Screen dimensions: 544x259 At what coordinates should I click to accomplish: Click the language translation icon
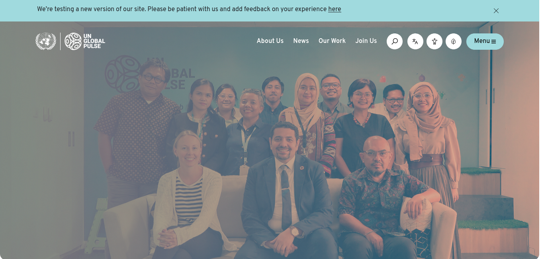click(415, 41)
